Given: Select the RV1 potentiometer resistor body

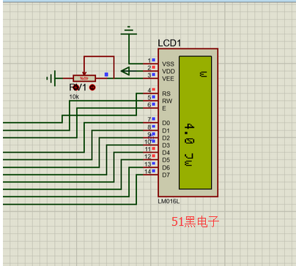Looking at the screenshot, I should click(84, 78).
